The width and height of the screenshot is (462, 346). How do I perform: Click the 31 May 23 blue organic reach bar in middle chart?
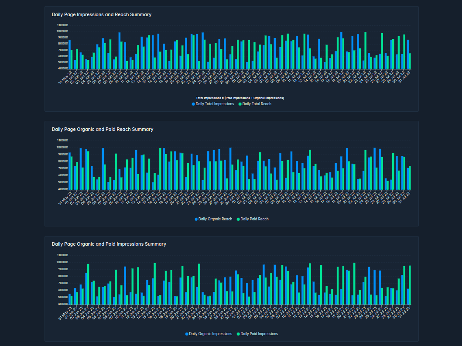69,171
